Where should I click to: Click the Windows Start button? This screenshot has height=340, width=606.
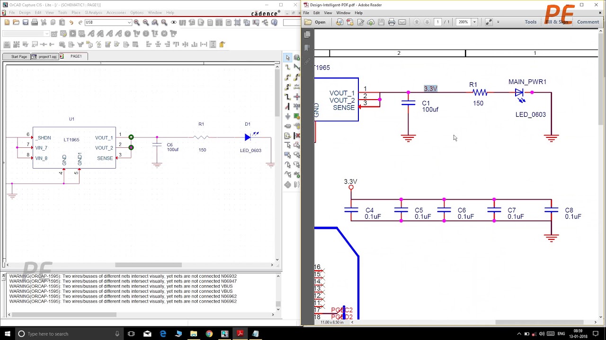click(x=7, y=334)
